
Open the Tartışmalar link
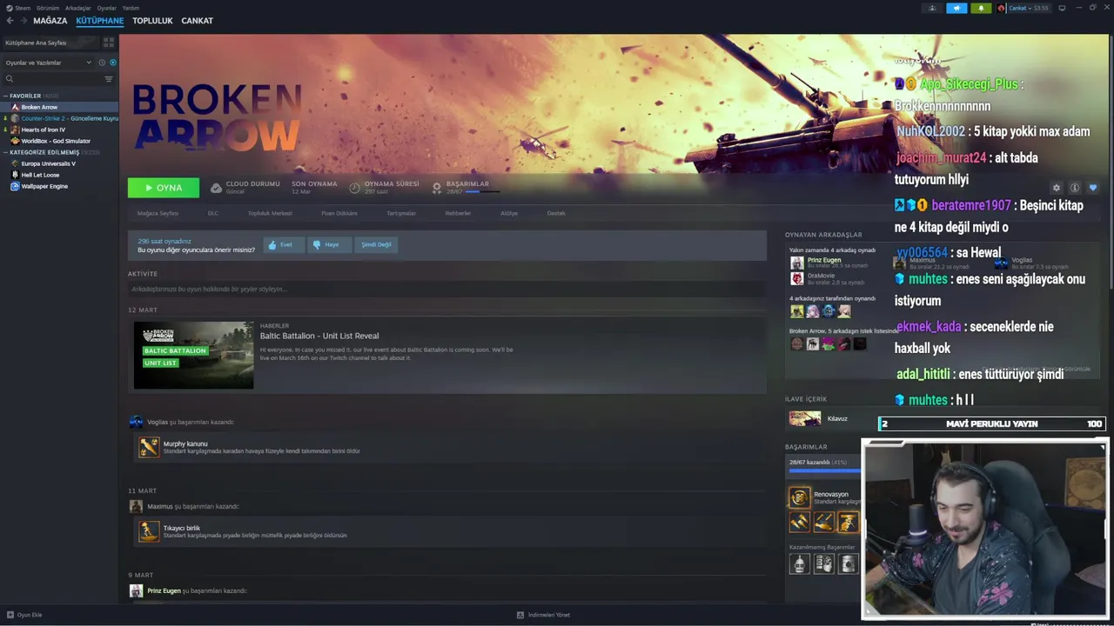click(x=401, y=213)
